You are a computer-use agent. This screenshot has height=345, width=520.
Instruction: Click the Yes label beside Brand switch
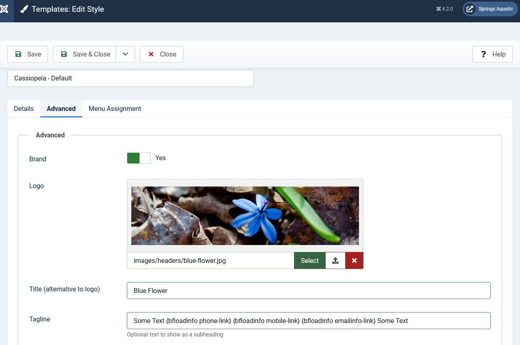tap(161, 158)
